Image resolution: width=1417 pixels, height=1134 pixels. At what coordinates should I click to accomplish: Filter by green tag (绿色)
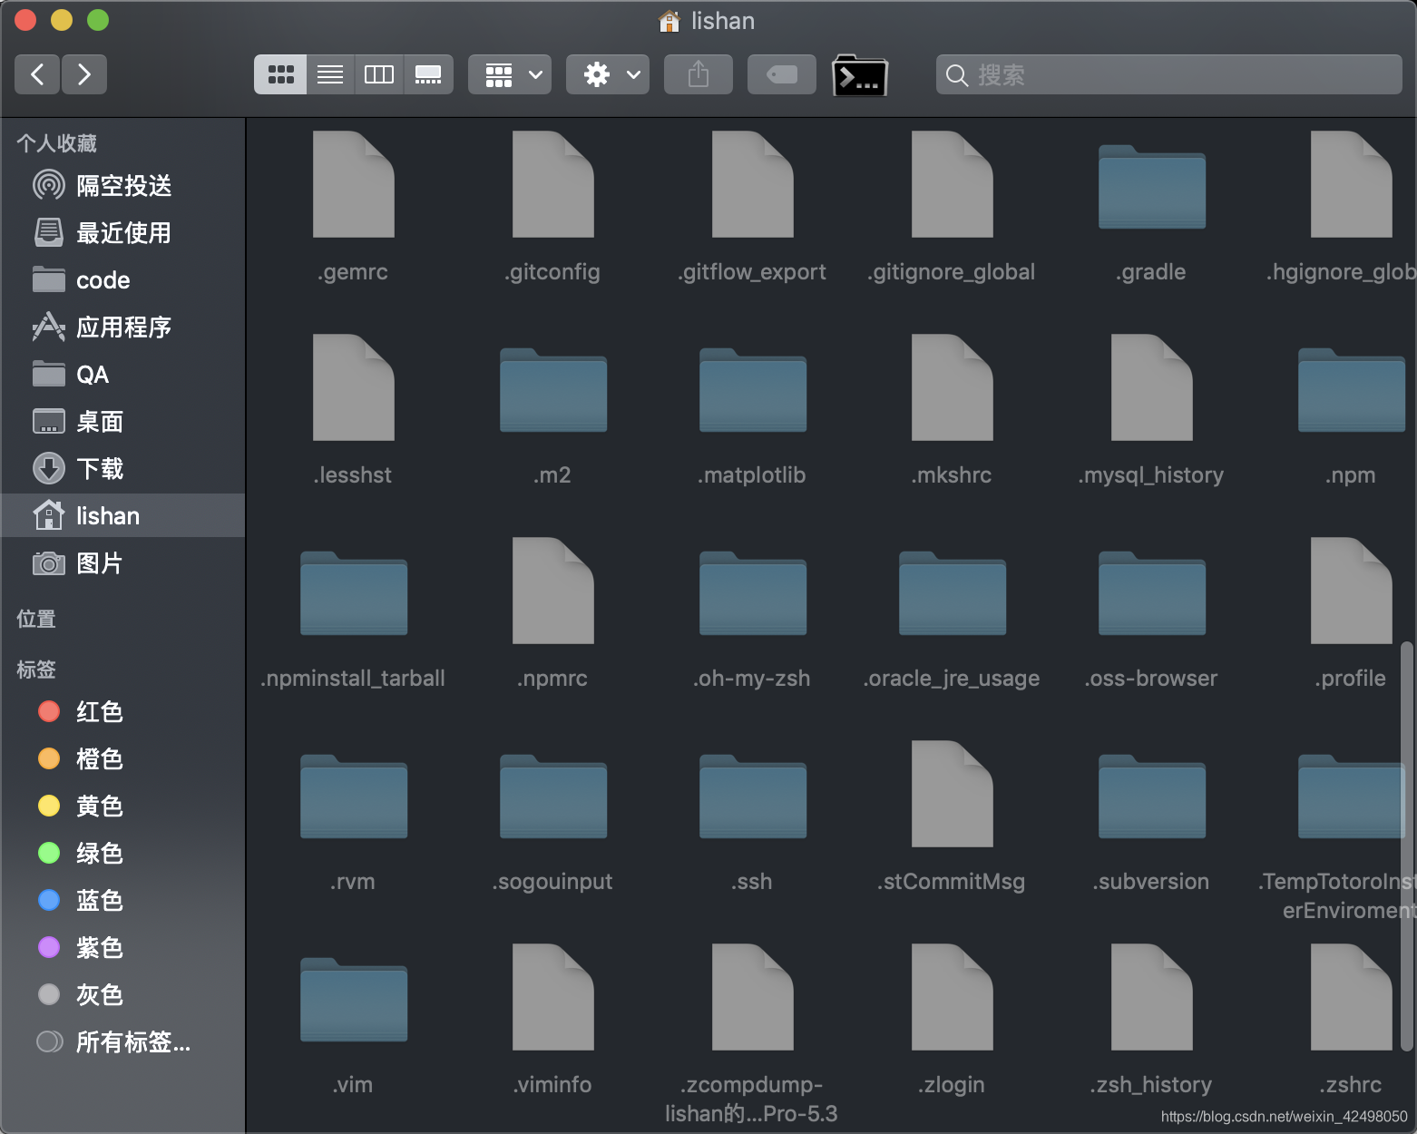tap(123, 854)
